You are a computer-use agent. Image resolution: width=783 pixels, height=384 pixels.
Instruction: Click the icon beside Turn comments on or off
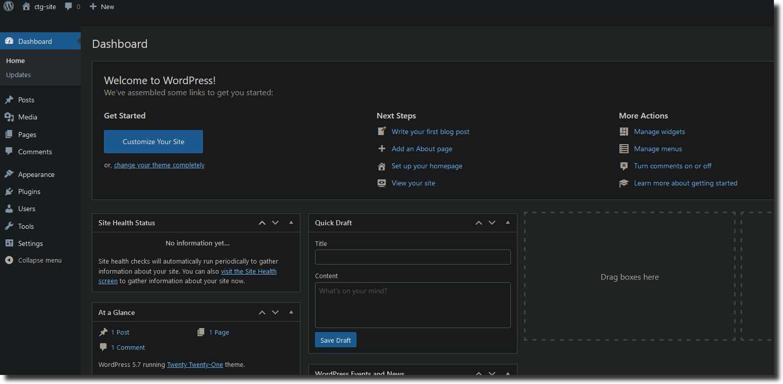(624, 166)
